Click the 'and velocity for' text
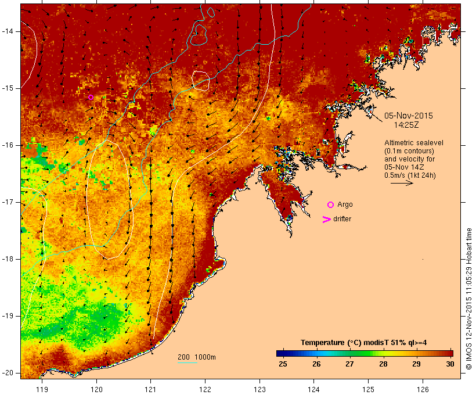Image resolution: width=476 pixels, height=395 pixels. coord(409,159)
